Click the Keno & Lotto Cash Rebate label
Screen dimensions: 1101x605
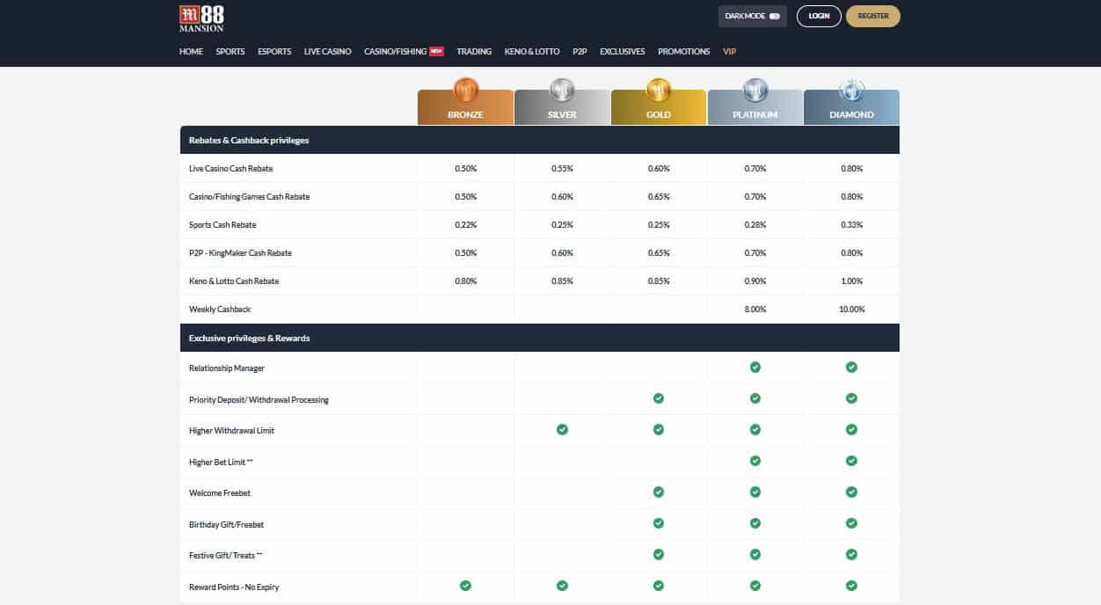tap(234, 281)
